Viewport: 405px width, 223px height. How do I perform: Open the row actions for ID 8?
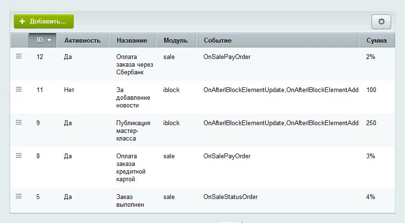point(19,155)
